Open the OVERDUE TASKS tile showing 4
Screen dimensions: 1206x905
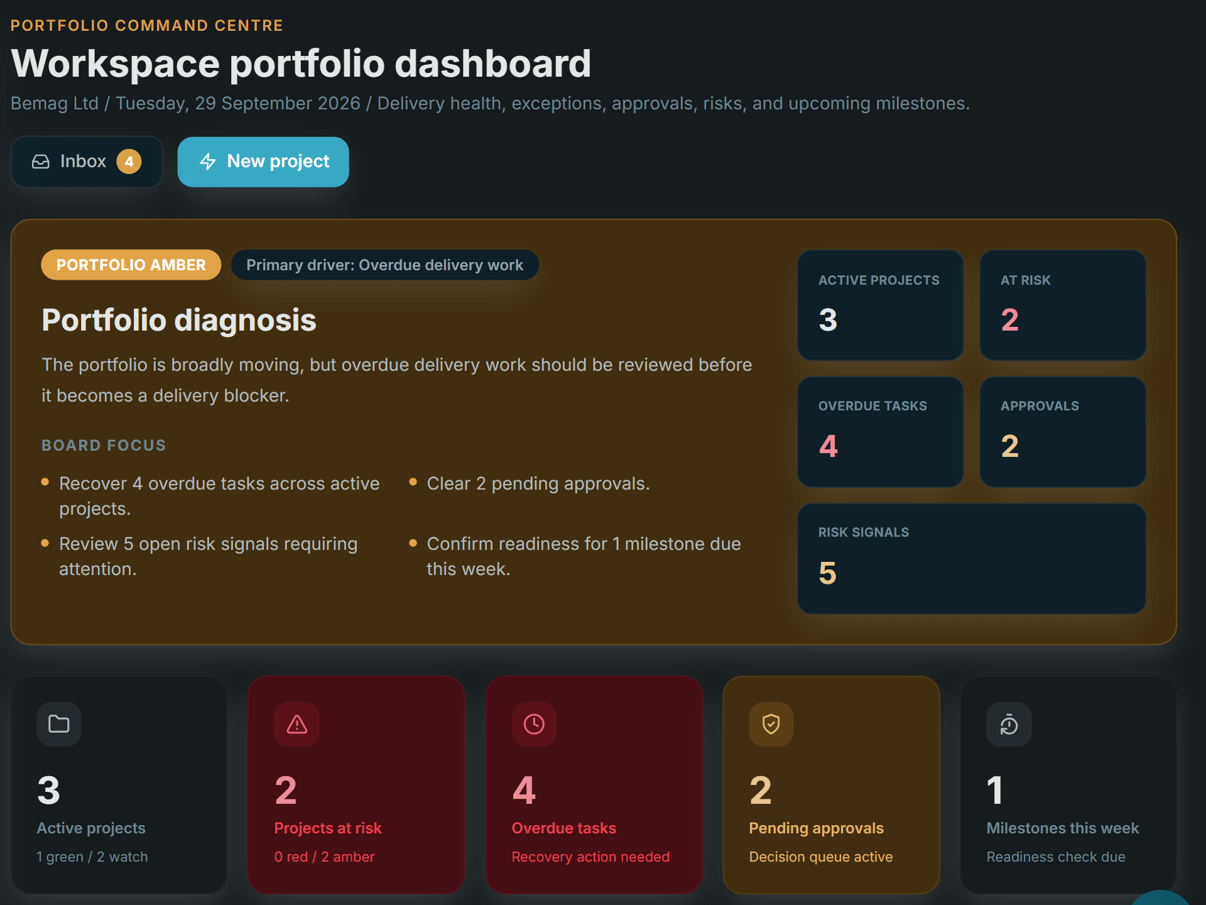pos(880,432)
